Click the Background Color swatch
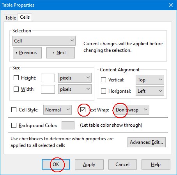Viewport: 177px width, 175px height. (x=68, y=125)
